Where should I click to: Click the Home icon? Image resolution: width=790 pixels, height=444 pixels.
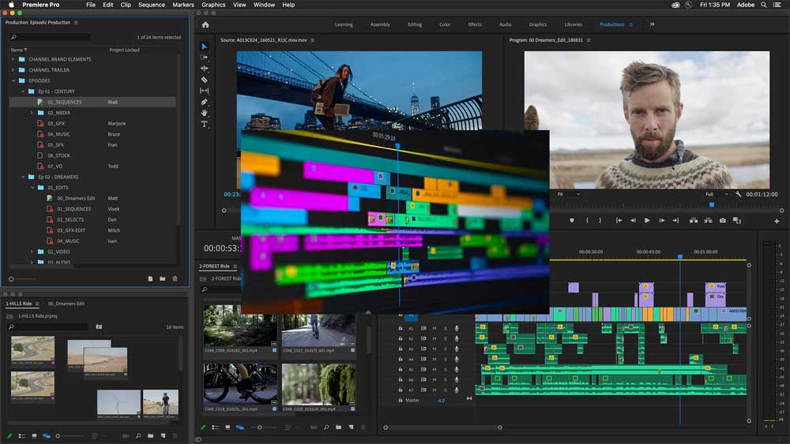coord(205,24)
